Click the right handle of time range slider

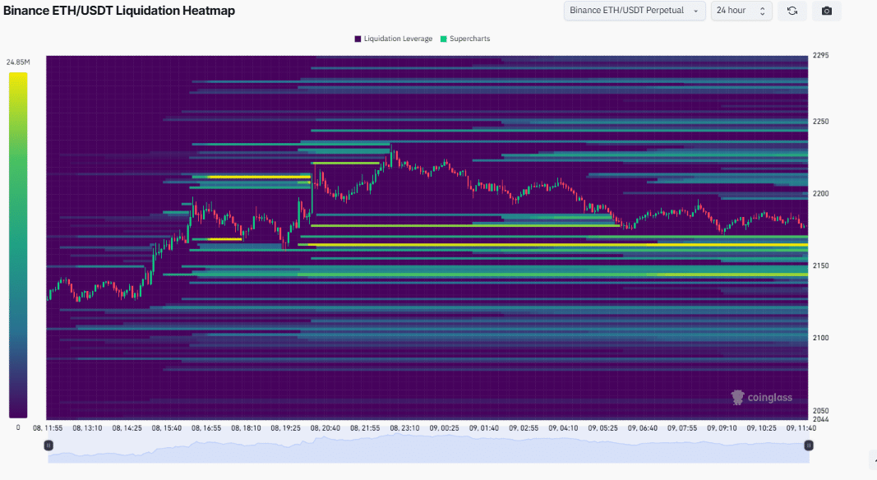(x=808, y=445)
